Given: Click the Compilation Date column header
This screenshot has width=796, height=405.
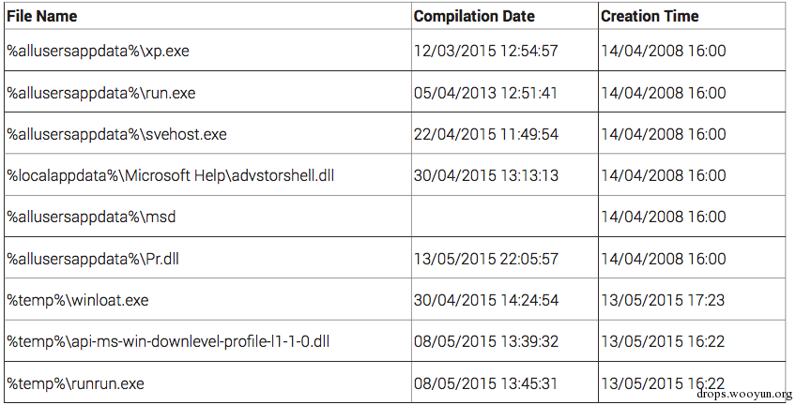Looking at the screenshot, I should (474, 16).
